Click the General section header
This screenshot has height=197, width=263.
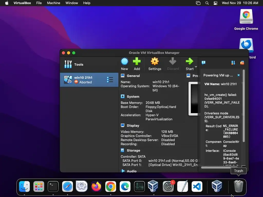tap(133, 76)
